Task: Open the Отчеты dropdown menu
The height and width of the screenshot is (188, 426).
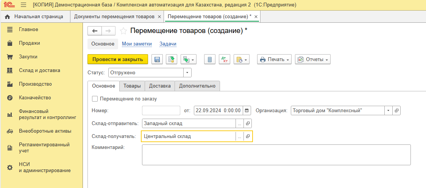Action: [x=312, y=60]
